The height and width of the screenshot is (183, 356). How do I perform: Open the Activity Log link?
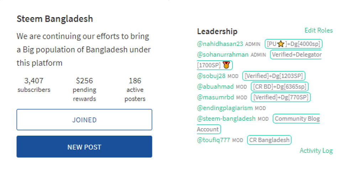pos(316,151)
